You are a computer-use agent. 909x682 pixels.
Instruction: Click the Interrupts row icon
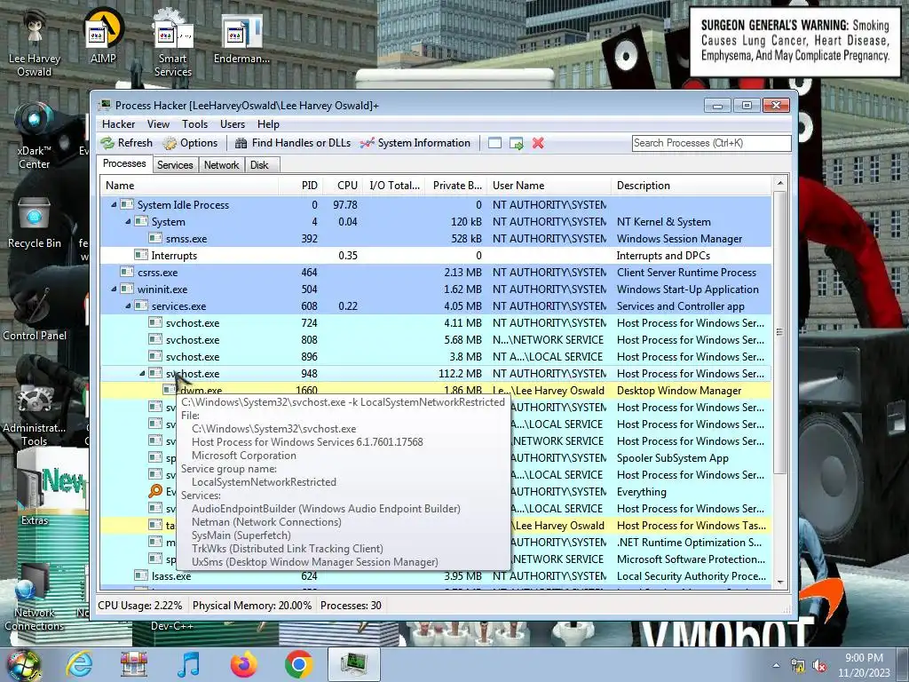[141, 255]
